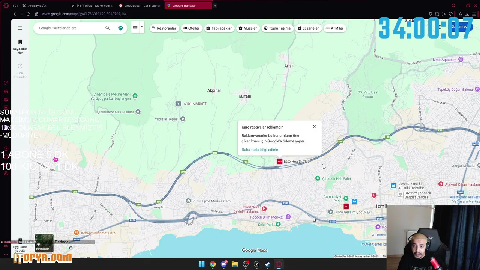Click the Kulfallı village label

[244, 96]
